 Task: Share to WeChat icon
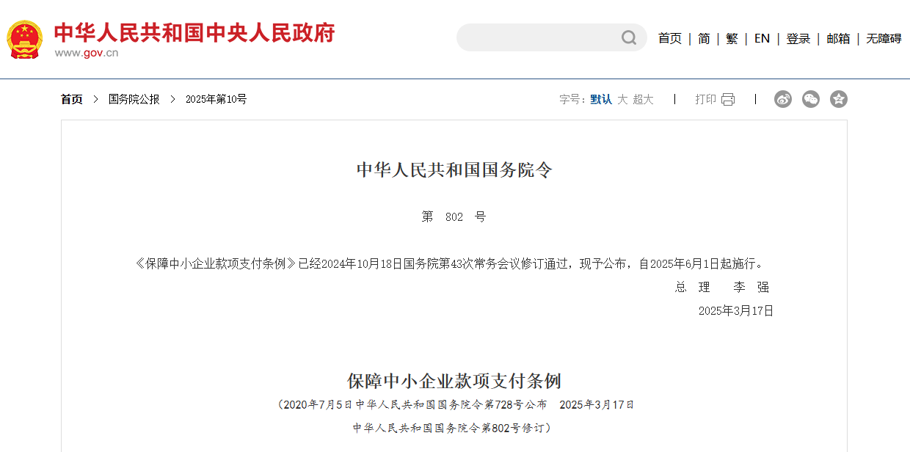click(811, 99)
